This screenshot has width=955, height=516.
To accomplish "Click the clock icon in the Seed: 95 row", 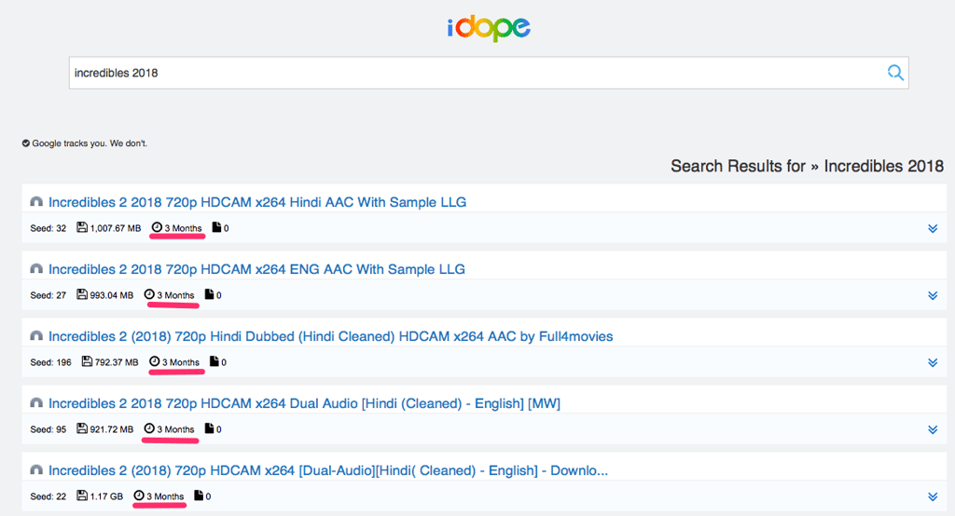I will coord(149,428).
